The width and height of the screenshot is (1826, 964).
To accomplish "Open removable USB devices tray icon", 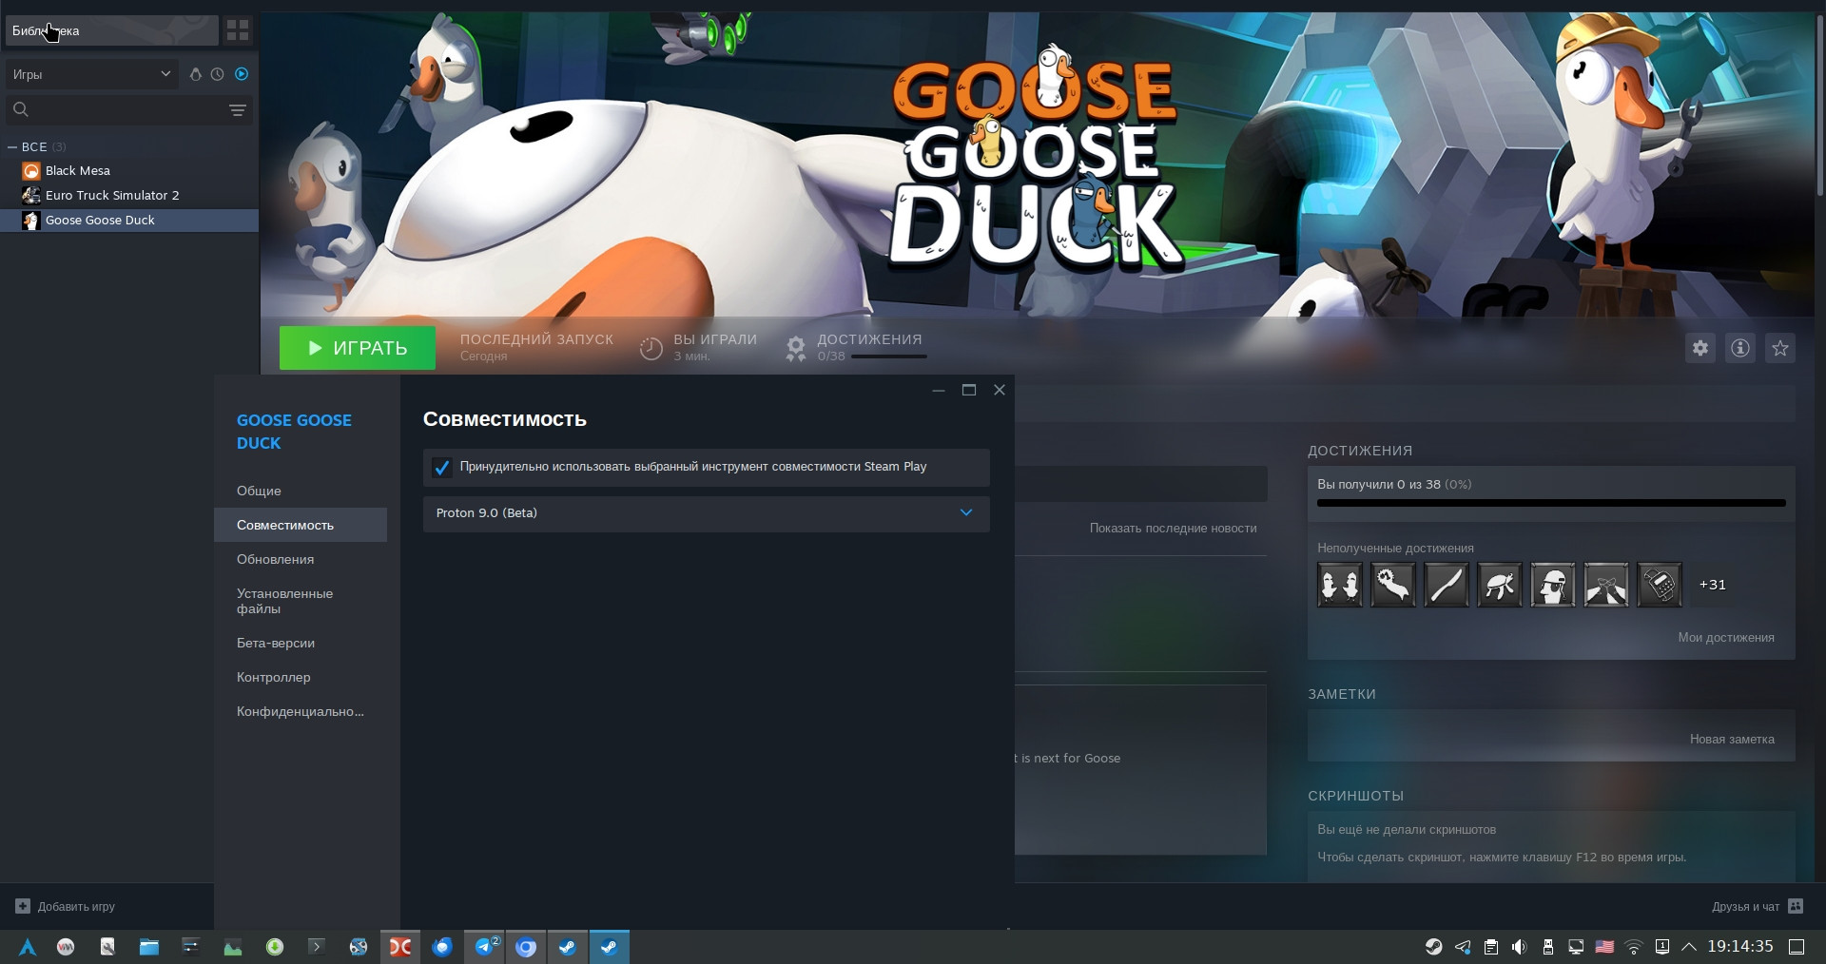I will 1548,947.
